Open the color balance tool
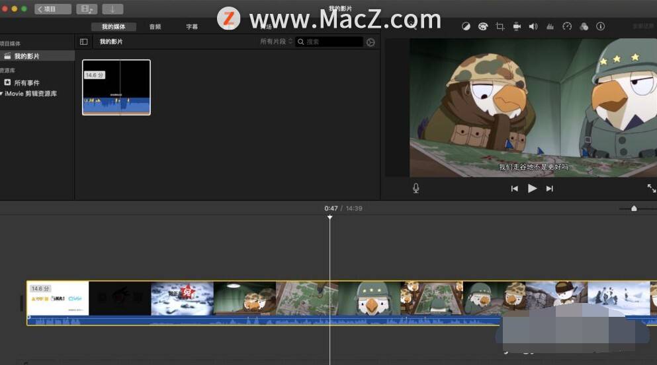The height and width of the screenshot is (365, 657). coord(466,26)
